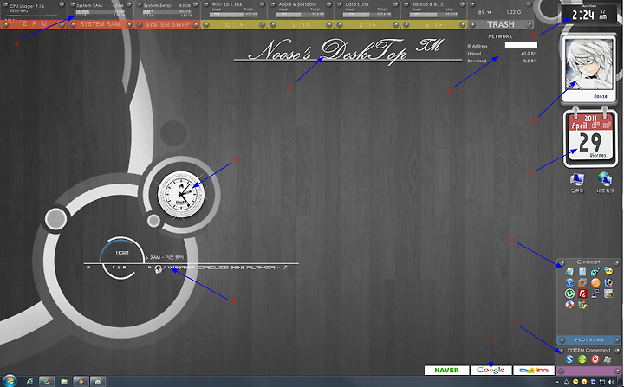Image resolution: width=624 pixels, height=387 pixels.
Task: Open drive X:\> yellow label
Action: pyautogui.click(x=367, y=24)
